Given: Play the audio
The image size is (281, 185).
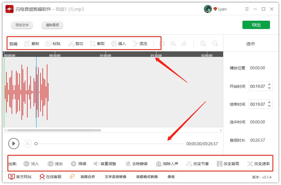Looking at the screenshot, I should click(13, 144).
